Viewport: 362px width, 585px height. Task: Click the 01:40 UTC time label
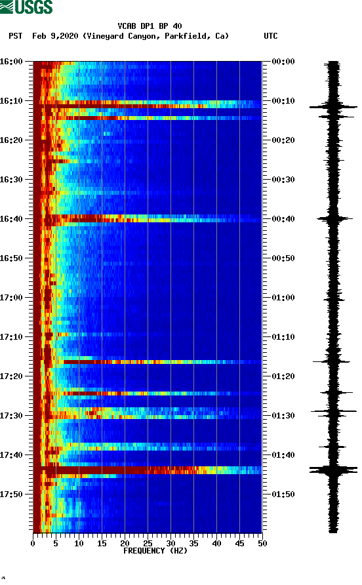[x=283, y=454]
